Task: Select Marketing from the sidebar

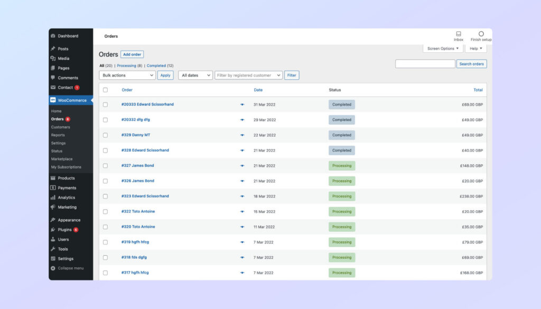Action: pos(66,207)
